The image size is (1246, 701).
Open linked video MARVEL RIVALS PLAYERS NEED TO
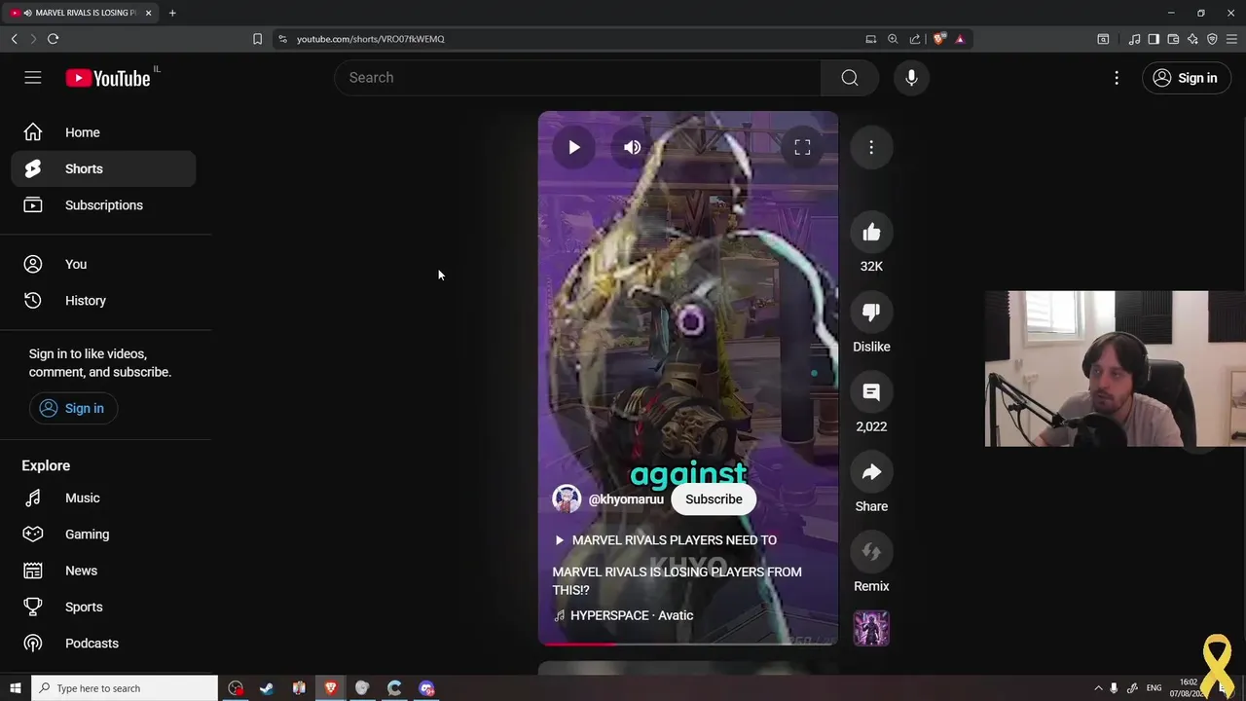[666, 540]
